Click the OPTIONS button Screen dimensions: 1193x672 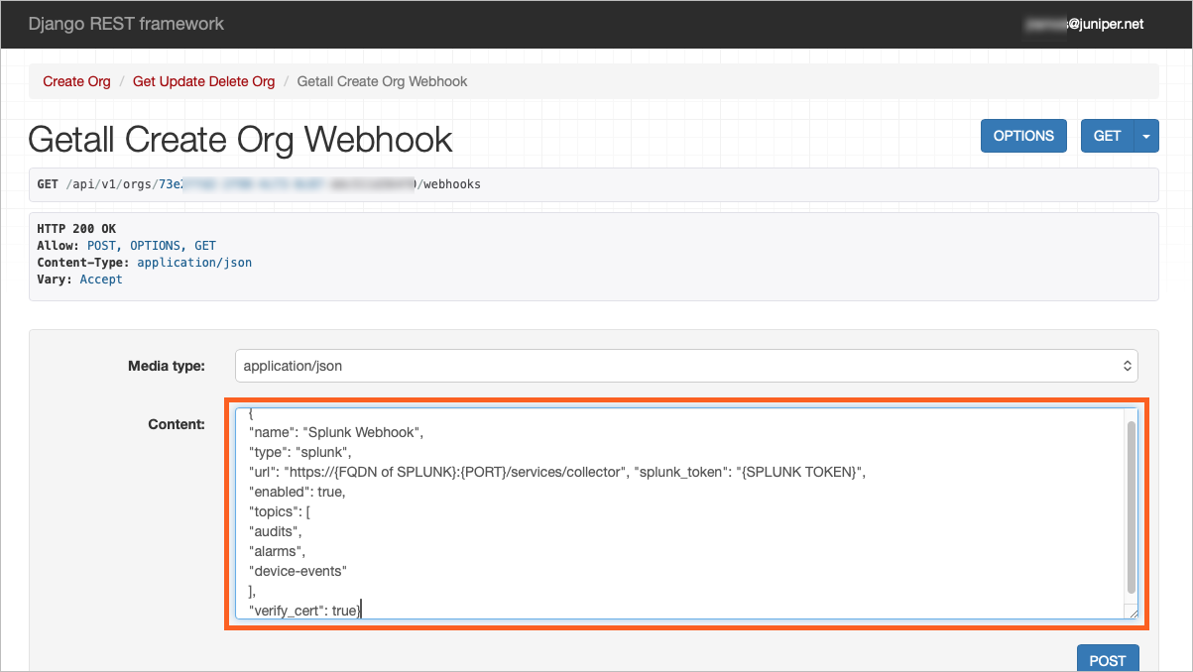click(x=1023, y=136)
